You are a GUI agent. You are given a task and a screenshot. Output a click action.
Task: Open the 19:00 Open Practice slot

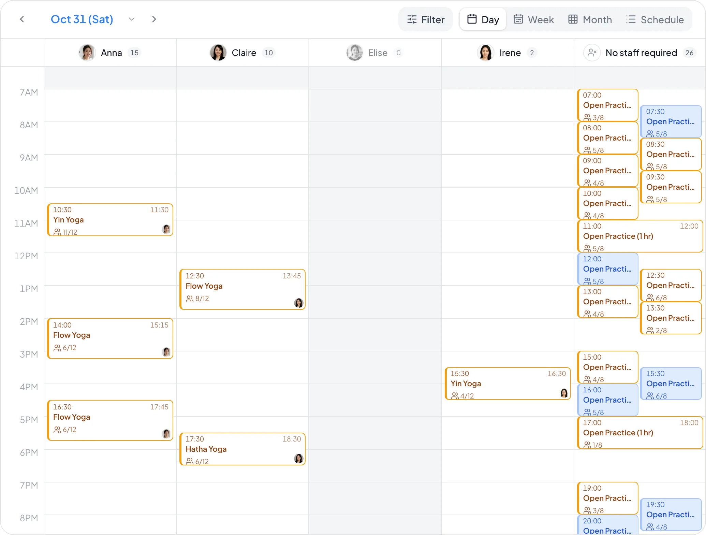pyautogui.click(x=607, y=498)
